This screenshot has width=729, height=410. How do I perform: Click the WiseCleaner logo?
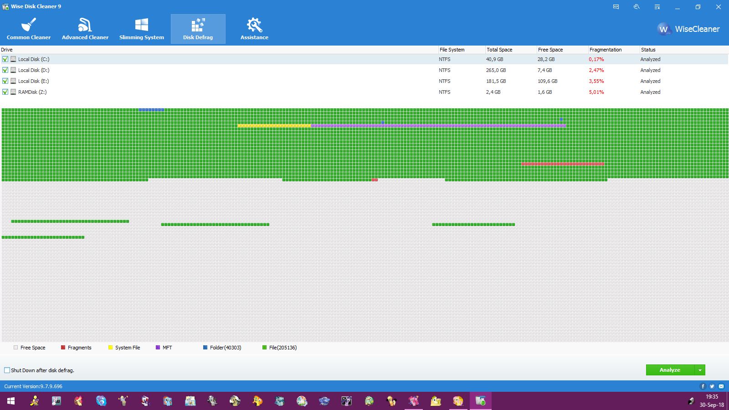click(x=688, y=29)
